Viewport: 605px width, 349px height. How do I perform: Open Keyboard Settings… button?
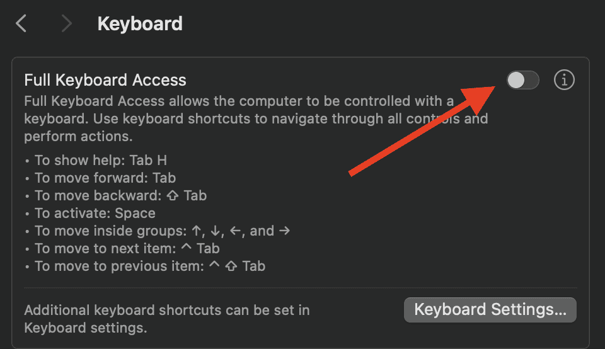[490, 310]
